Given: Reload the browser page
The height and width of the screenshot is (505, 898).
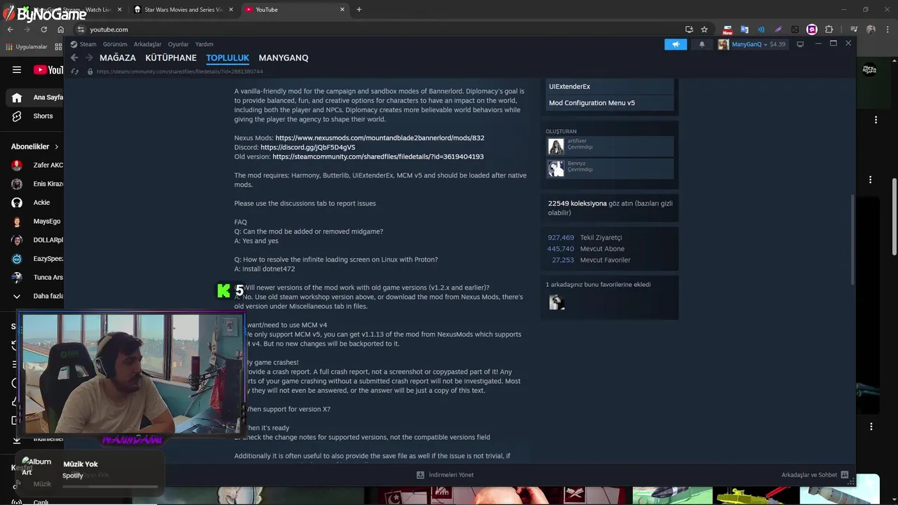Looking at the screenshot, I should [x=43, y=29].
